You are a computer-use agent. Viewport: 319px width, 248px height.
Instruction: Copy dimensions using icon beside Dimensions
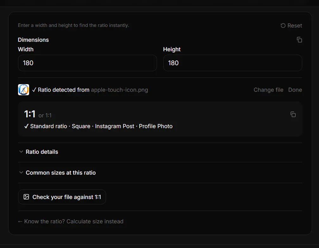point(299,40)
